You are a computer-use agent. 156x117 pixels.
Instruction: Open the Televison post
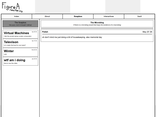pos(20,43)
